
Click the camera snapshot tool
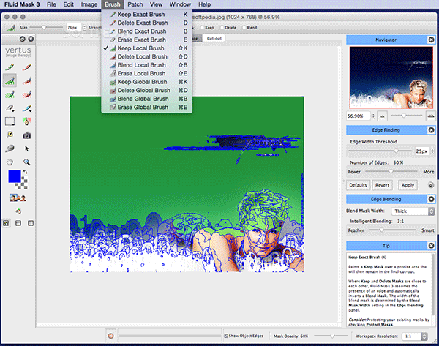pyautogui.click(x=27, y=135)
